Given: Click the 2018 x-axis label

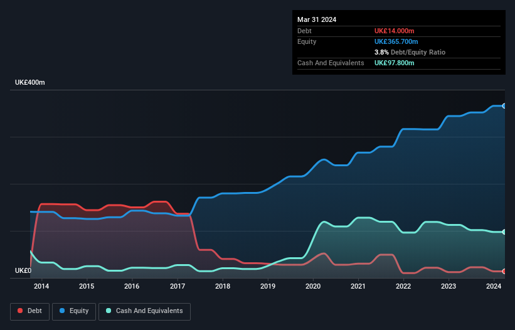Looking at the screenshot, I should pos(223,286).
